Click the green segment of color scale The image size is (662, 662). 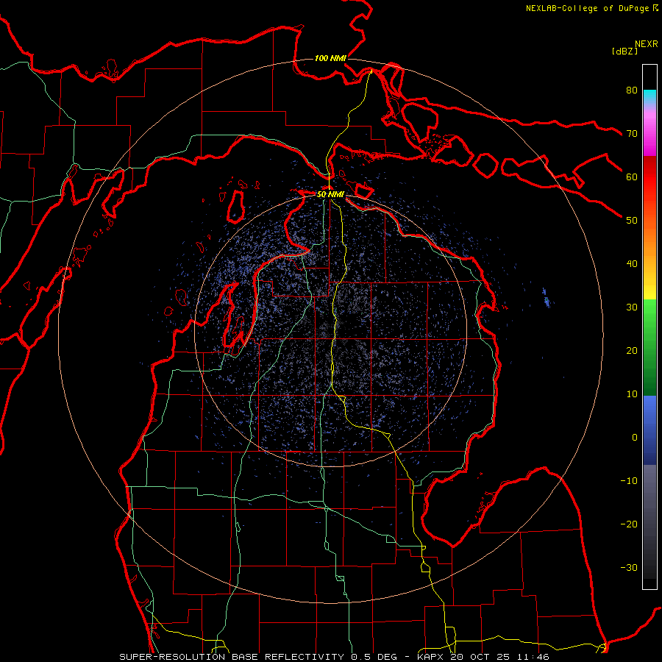point(649,347)
